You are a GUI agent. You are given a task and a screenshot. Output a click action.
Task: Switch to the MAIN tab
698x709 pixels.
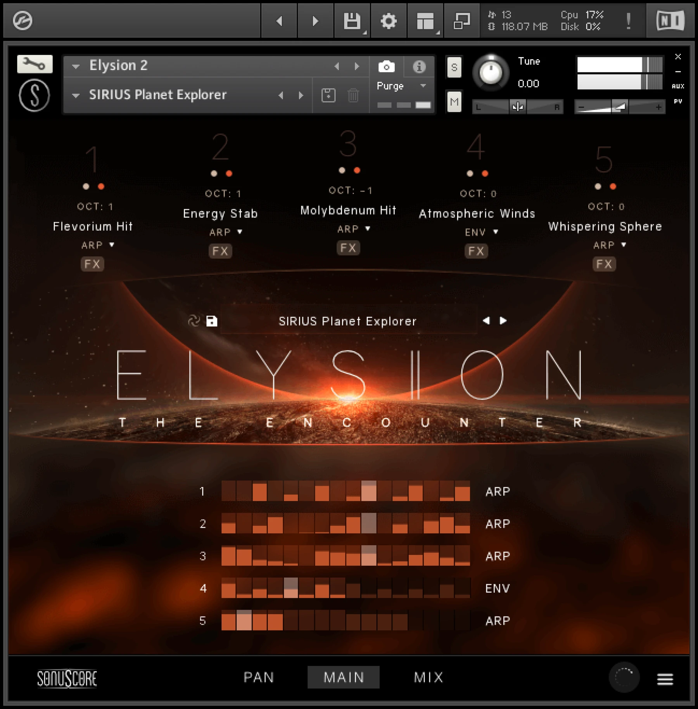coord(344,678)
